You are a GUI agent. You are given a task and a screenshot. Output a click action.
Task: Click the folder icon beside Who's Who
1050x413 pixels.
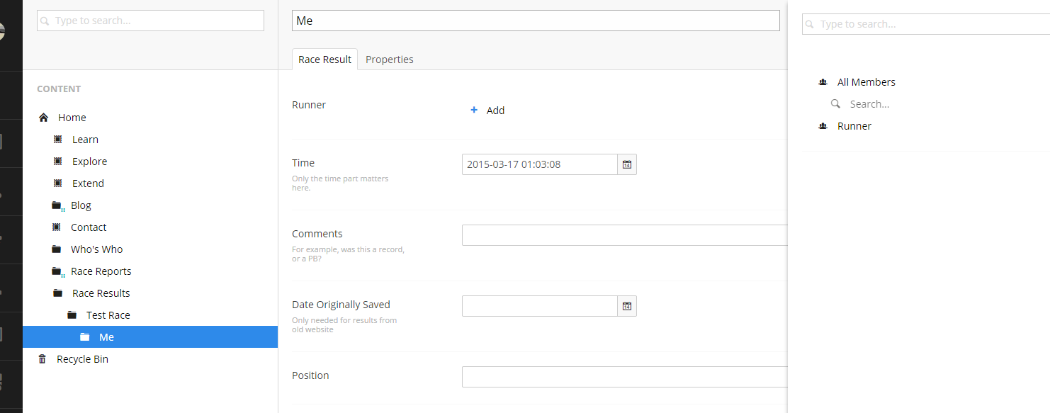57,249
